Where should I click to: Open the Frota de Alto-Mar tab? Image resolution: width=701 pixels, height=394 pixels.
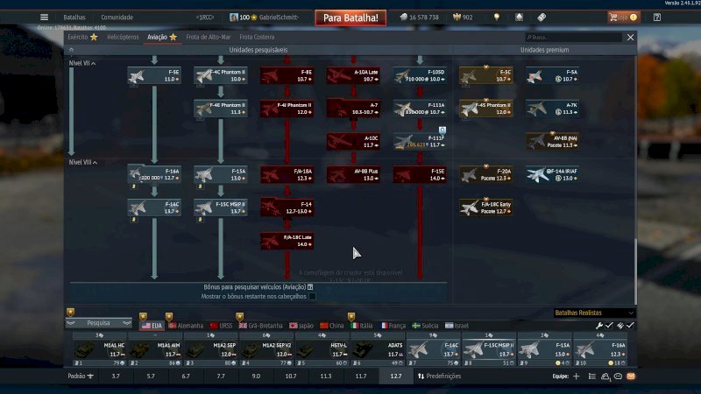[x=208, y=38]
